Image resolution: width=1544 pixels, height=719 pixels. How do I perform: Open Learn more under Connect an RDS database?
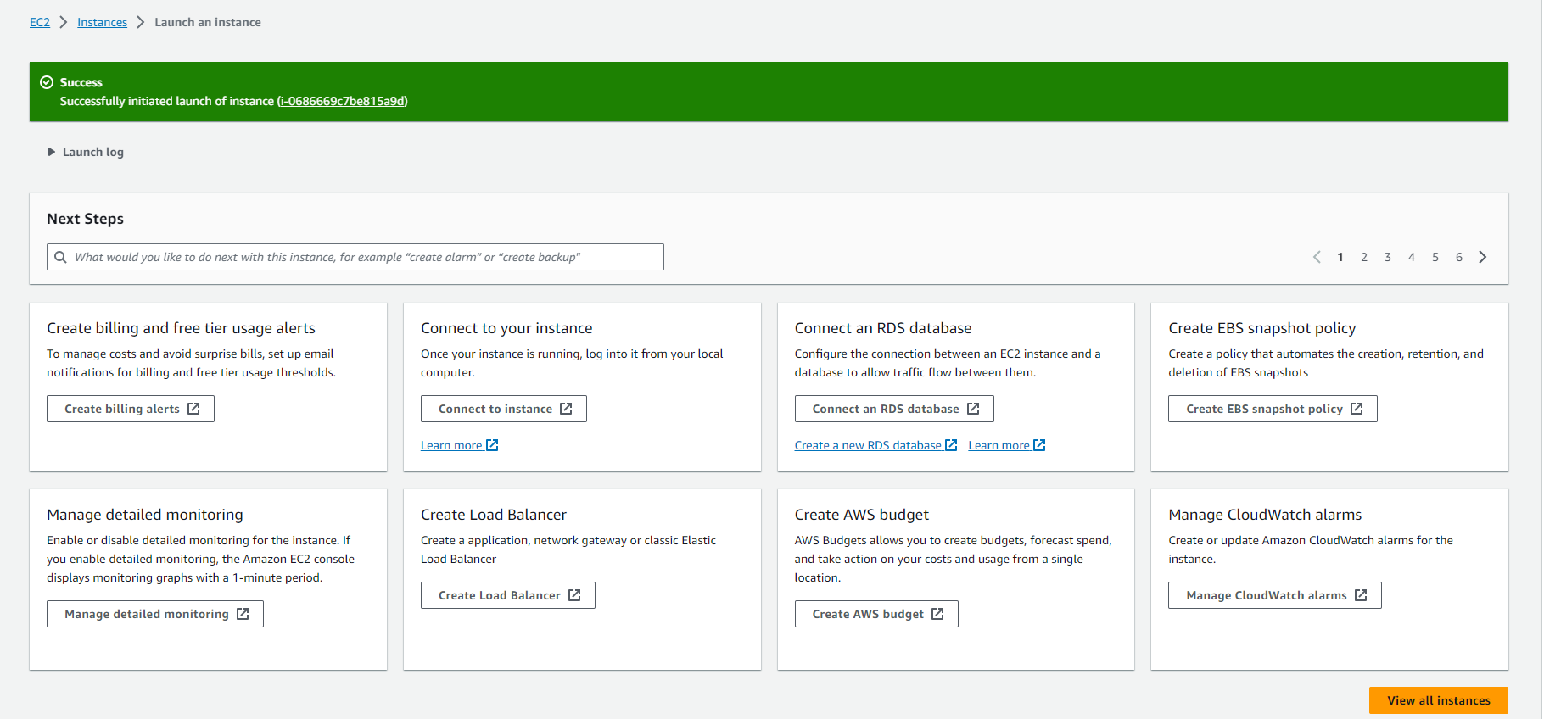1007,445
